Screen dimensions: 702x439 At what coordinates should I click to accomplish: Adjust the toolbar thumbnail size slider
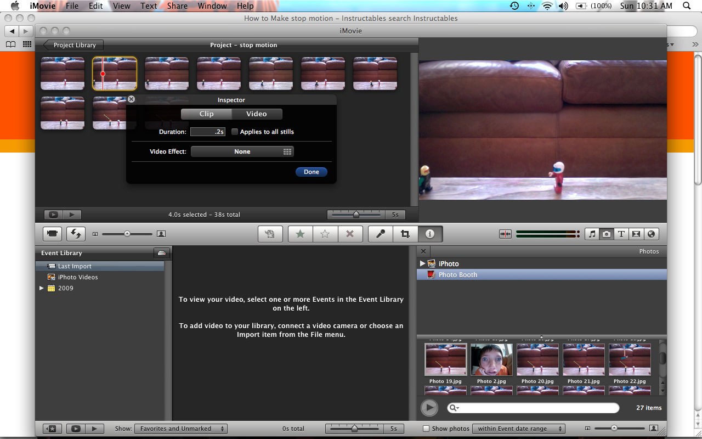127,234
